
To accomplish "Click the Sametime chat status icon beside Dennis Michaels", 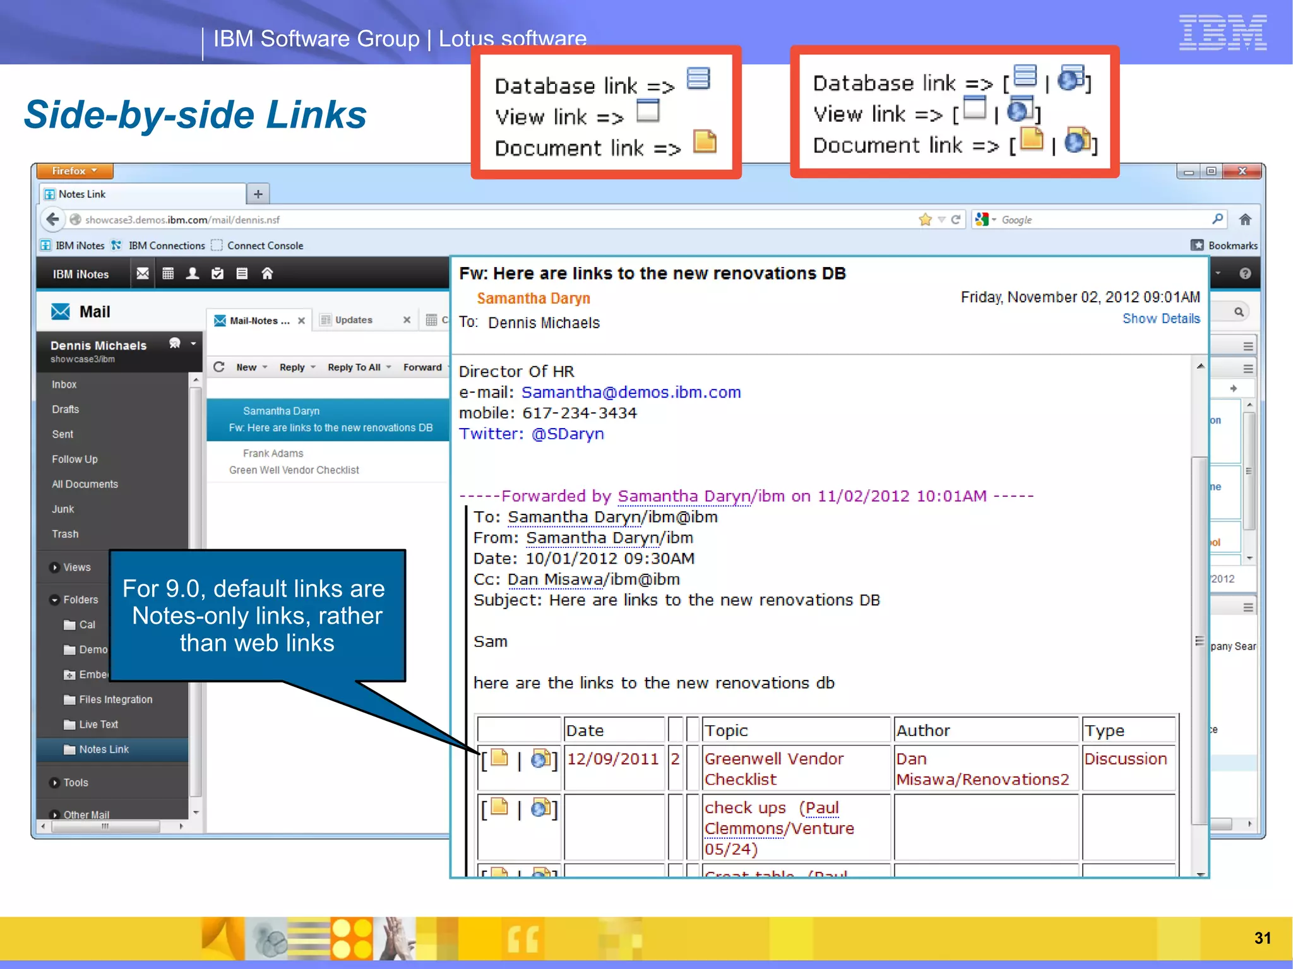I will pos(175,343).
